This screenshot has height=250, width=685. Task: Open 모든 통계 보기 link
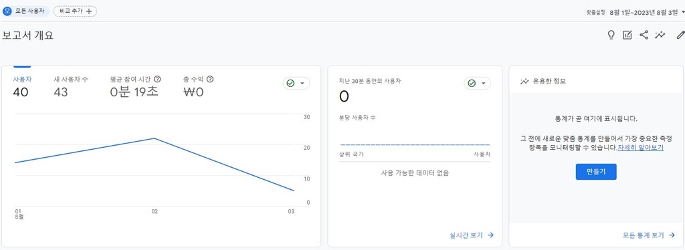click(x=649, y=235)
